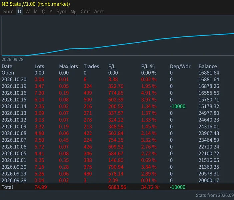Click the total P/L value 6883.56

point(117,187)
